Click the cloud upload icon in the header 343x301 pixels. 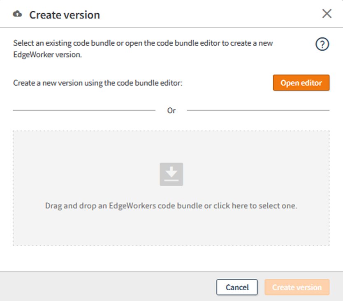(x=17, y=14)
